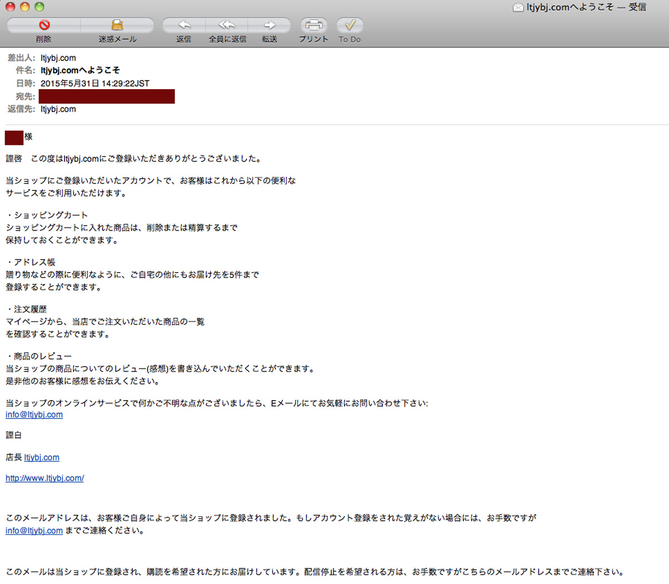Click the 返信先 reply-to address ltjybj.com
The width and height of the screenshot is (669, 584).
click(x=58, y=109)
